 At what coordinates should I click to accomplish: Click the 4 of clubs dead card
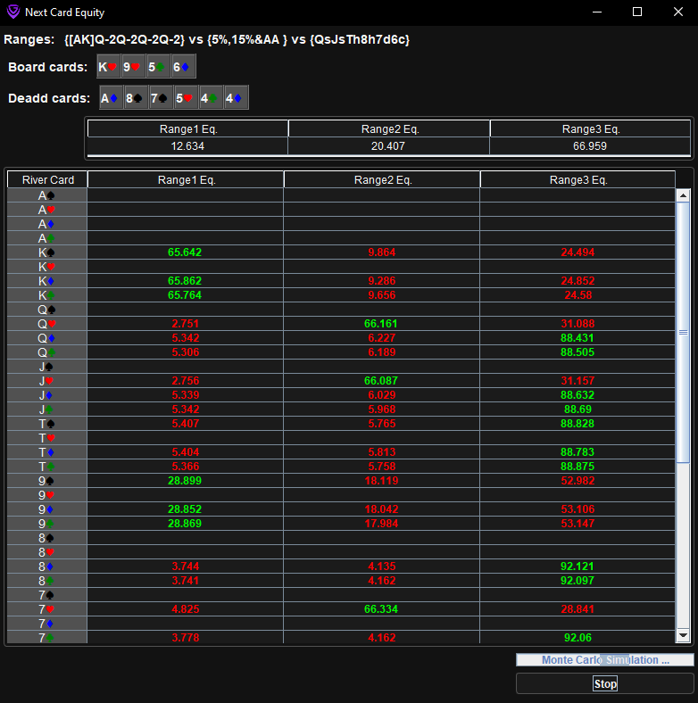[x=211, y=98]
